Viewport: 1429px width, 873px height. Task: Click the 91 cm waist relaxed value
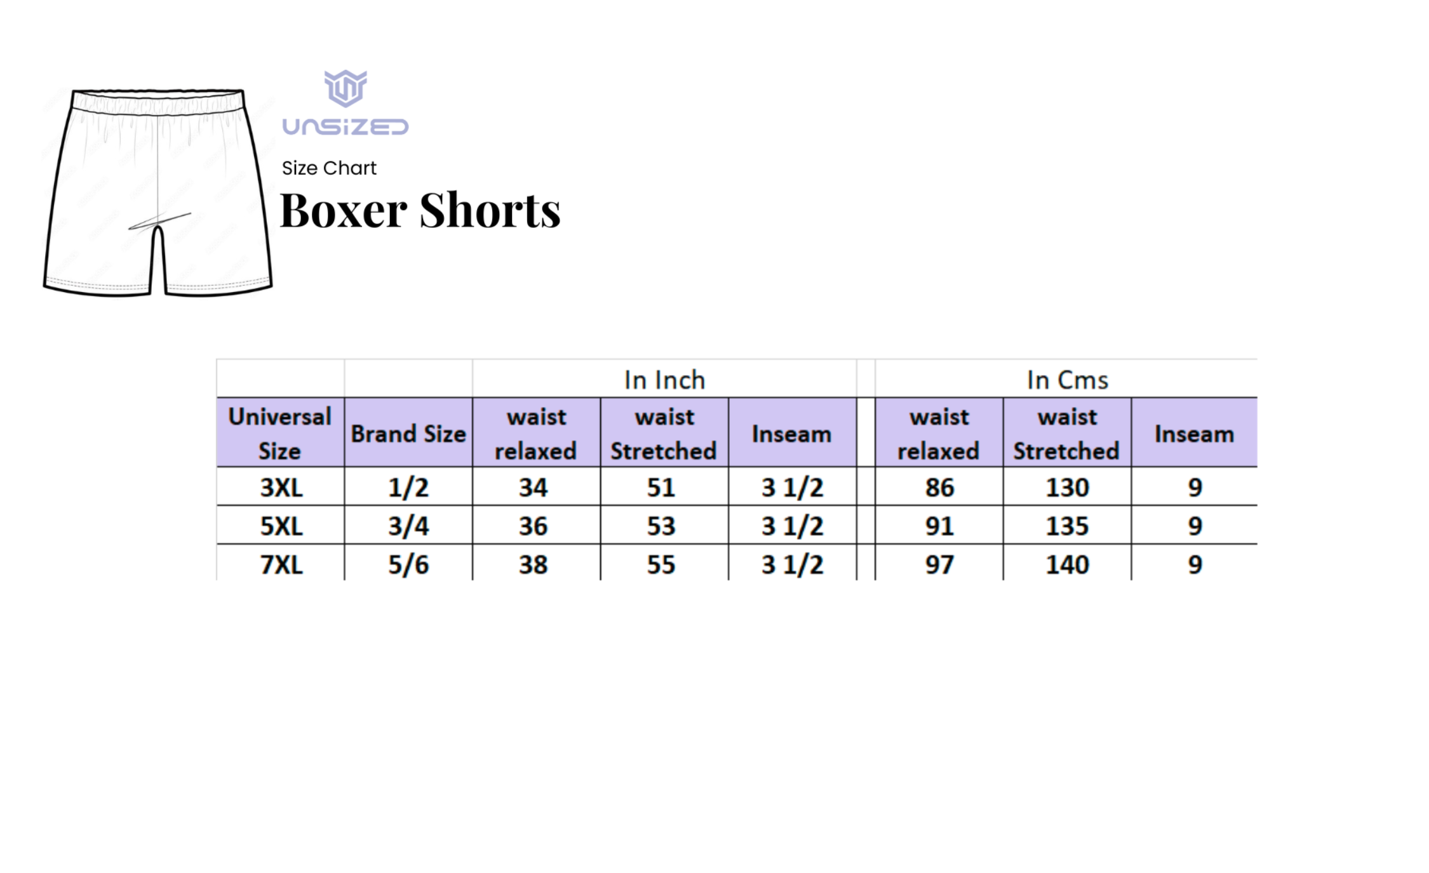[939, 526]
